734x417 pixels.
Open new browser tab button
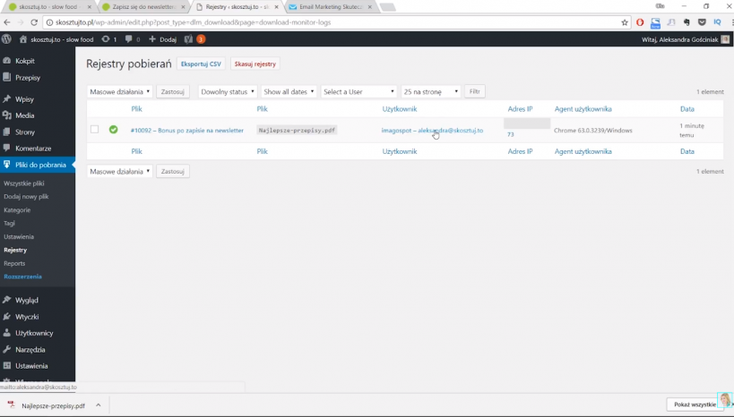(x=387, y=7)
